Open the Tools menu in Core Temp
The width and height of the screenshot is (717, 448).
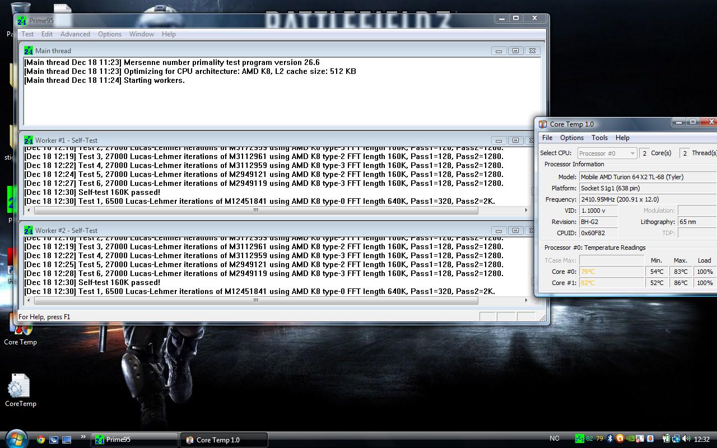(x=599, y=138)
